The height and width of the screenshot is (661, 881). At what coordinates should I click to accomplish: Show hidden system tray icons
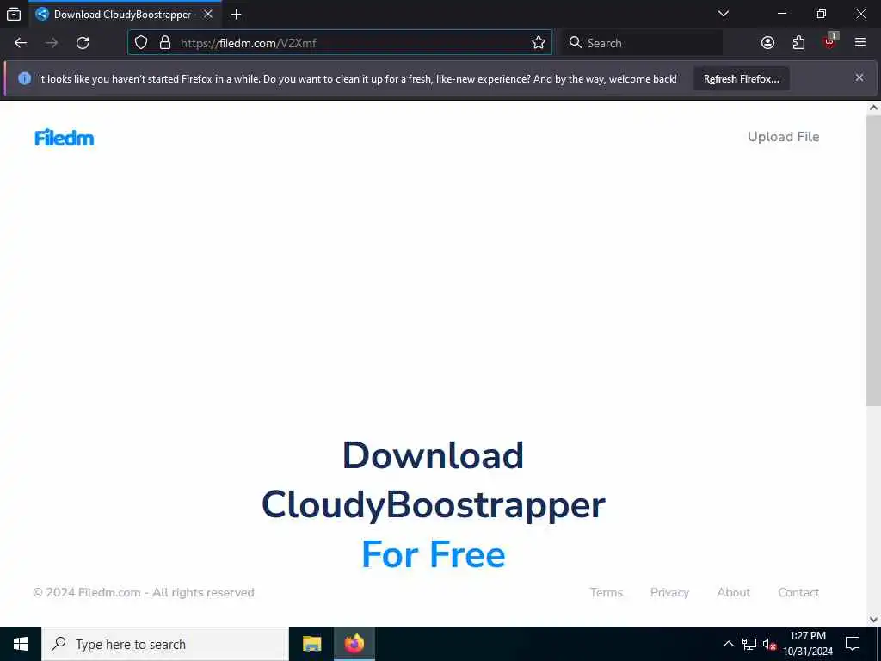coord(728,644)
